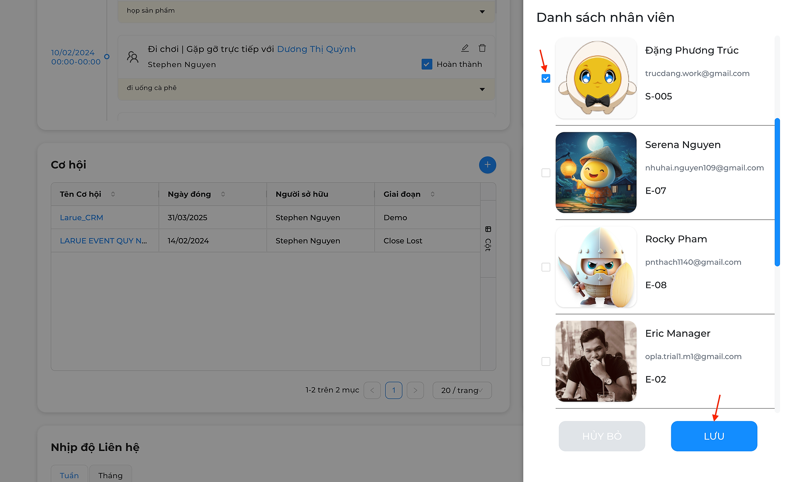The height and width of the screenshot is (482, 793).
Task: Click Stephen Nguyen owner in LARUE EVENT row
Action: (308, 241)
